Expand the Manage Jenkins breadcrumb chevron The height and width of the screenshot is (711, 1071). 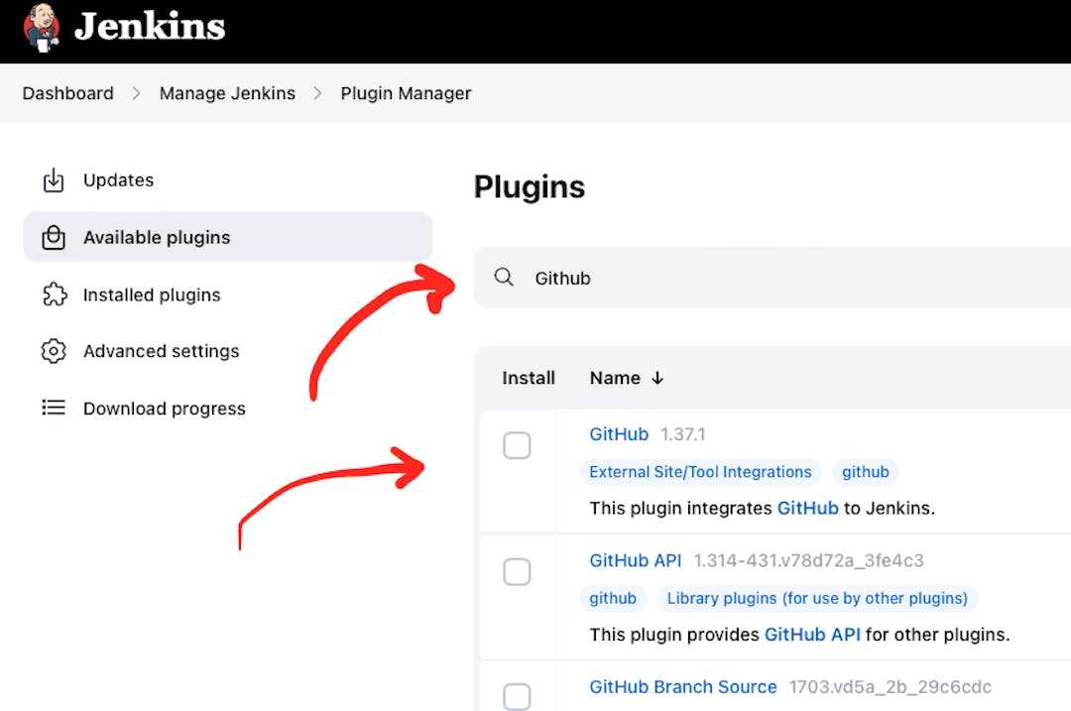317,93
